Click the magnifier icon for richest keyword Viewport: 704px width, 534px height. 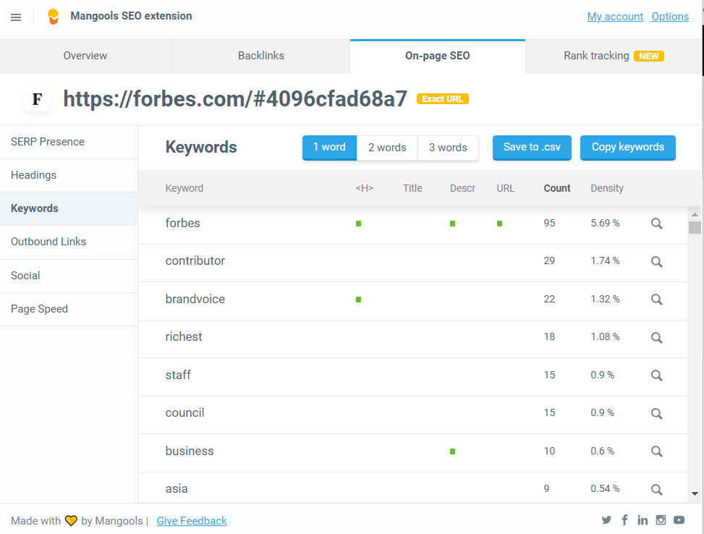(656, 337)
